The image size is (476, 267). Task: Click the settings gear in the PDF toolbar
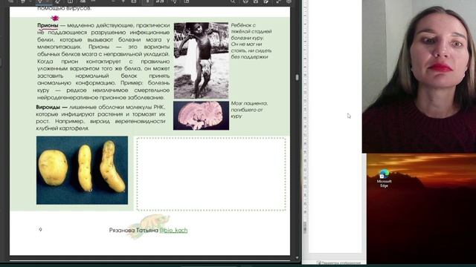[x=289, y=1]
